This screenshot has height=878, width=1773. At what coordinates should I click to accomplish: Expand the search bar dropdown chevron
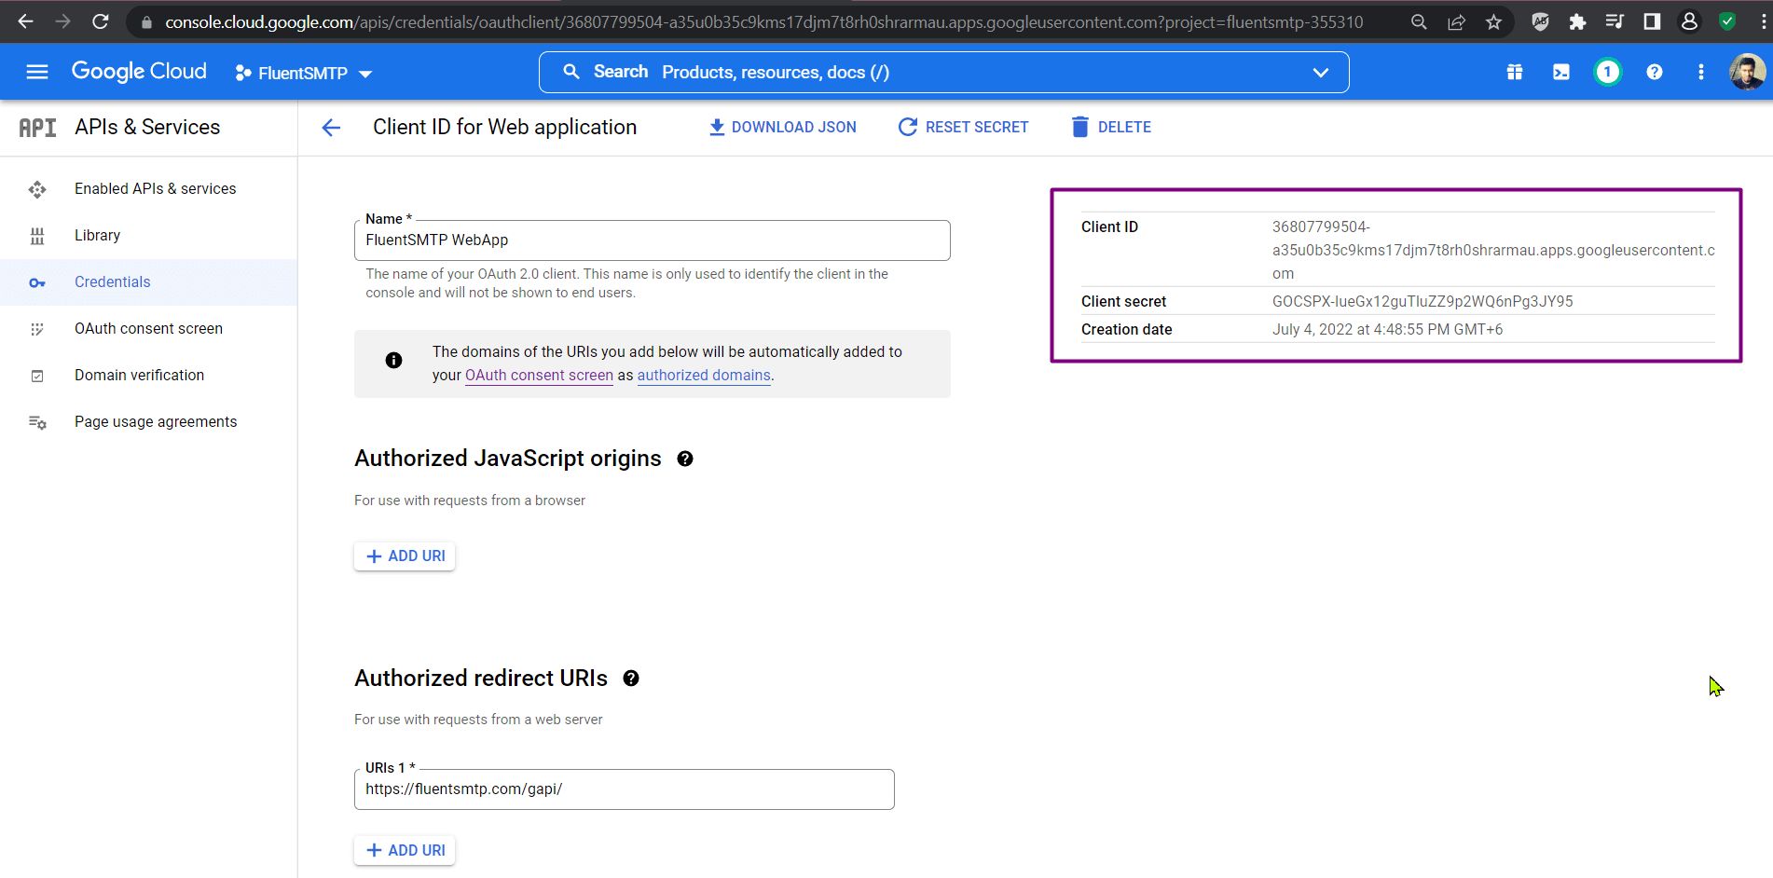1321,73
